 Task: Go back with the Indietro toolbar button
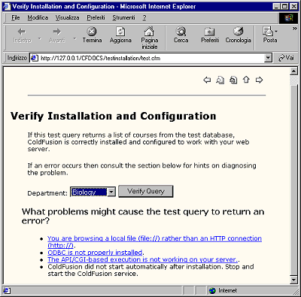(22, 35)
